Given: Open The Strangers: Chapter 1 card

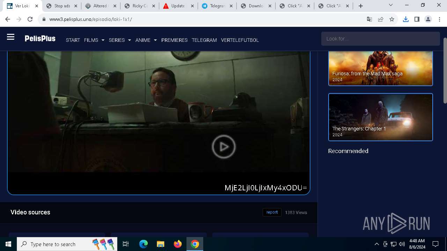Looking at the screenshot, I should pos(381,117).
